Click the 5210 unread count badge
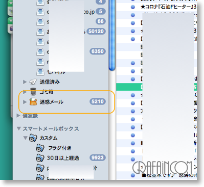Image resolution: width=204 pixels, height=187 pixels. 98,101
